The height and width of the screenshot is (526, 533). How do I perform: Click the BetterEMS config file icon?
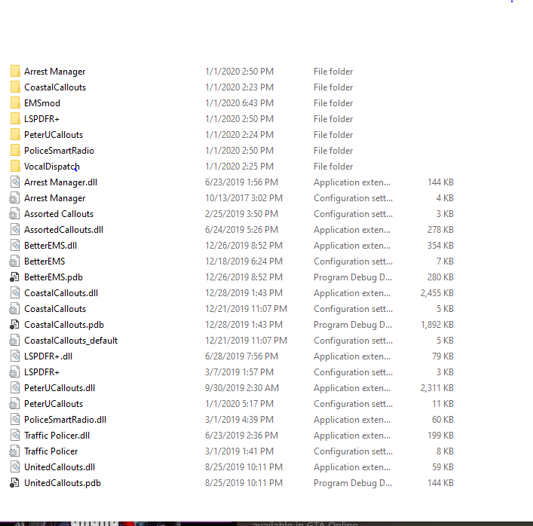(x=14, y=261)
